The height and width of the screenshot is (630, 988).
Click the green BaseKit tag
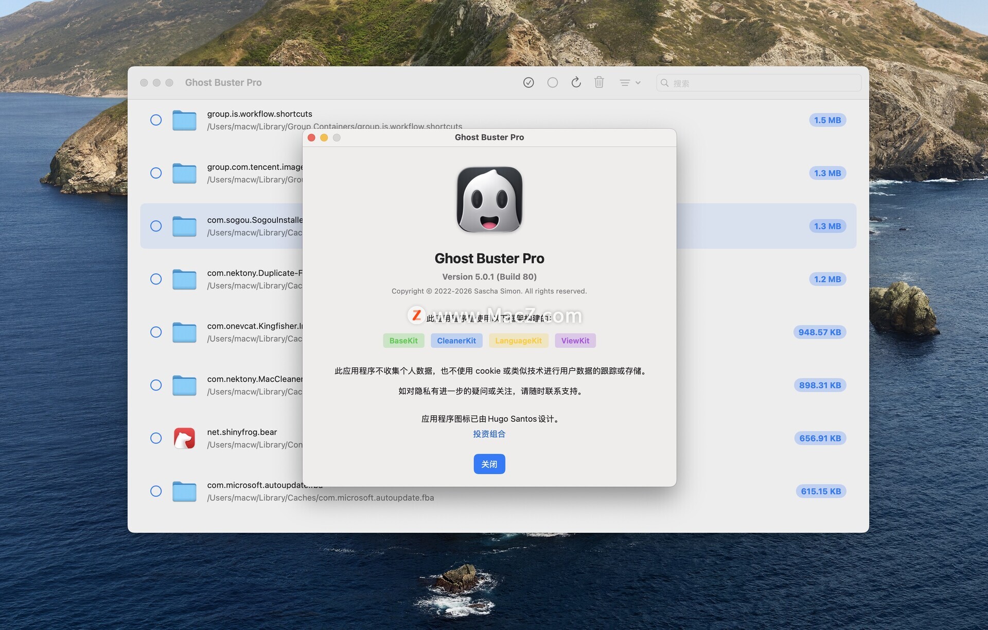click(x=403, y=340)
